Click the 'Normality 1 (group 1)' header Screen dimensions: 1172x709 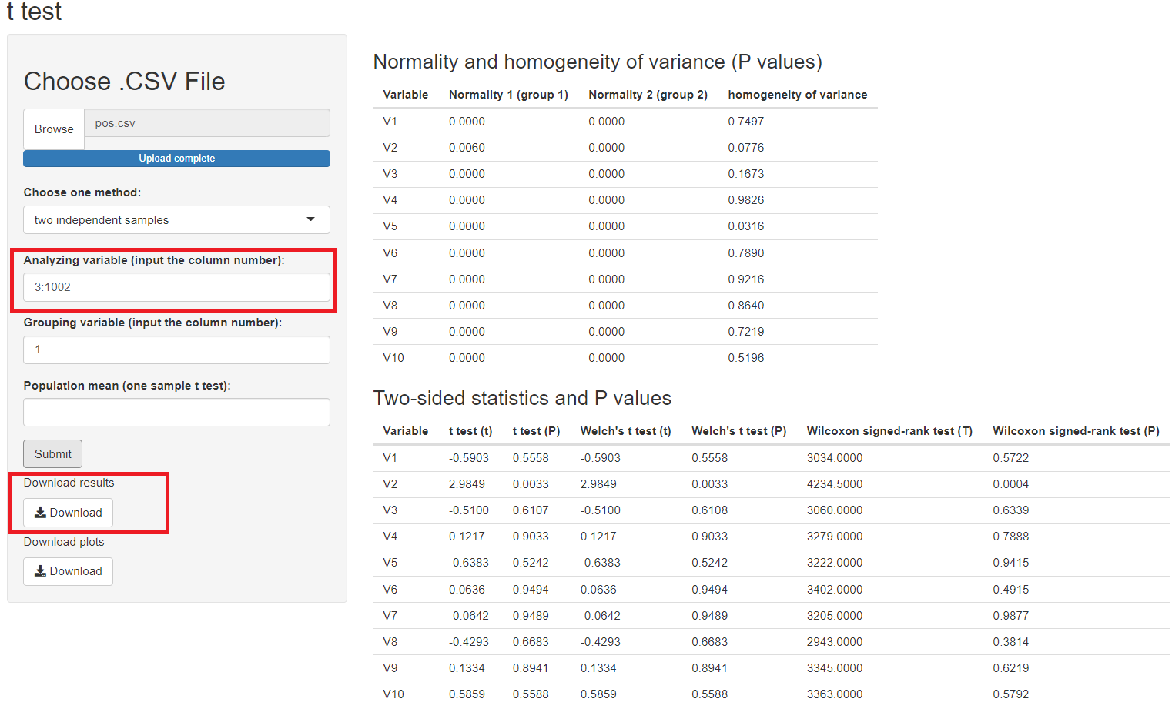pos(508,95)
